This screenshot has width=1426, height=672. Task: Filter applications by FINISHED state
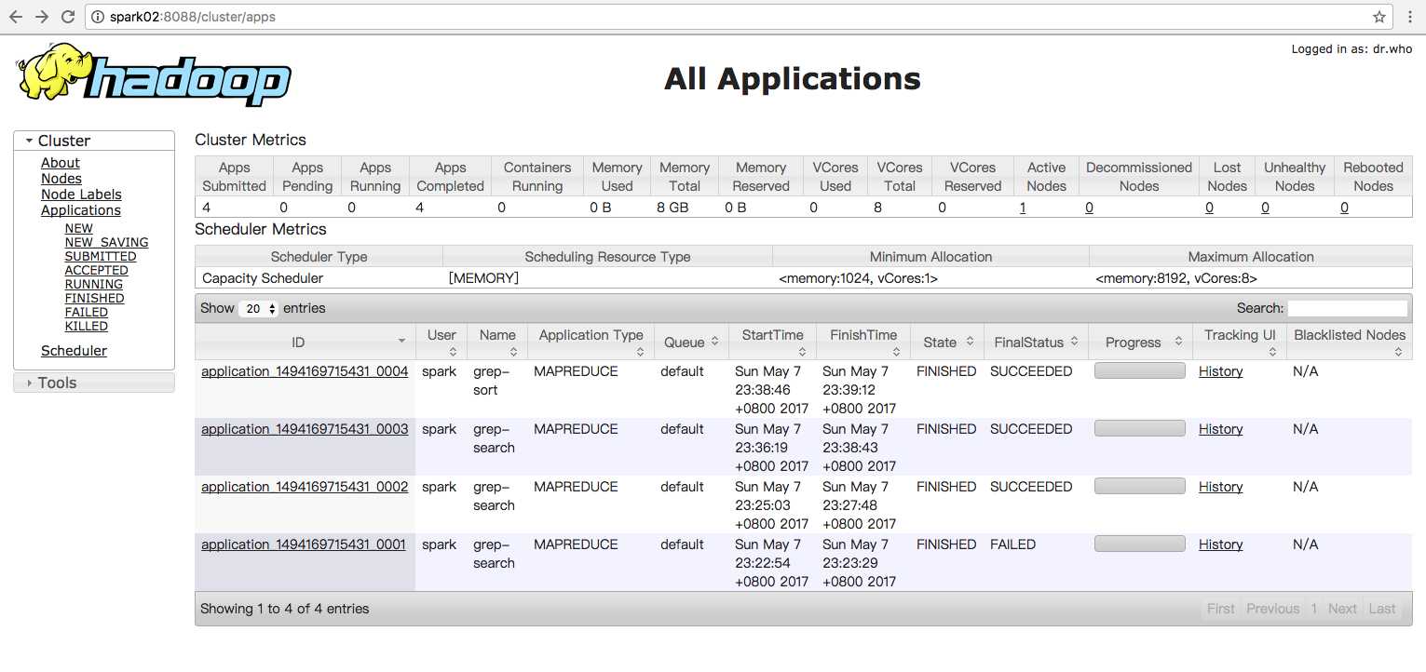tap(95, 298)
